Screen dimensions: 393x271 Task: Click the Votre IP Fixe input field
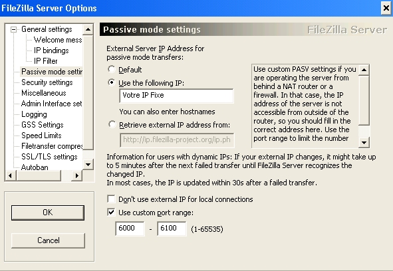tap(176, 96)
